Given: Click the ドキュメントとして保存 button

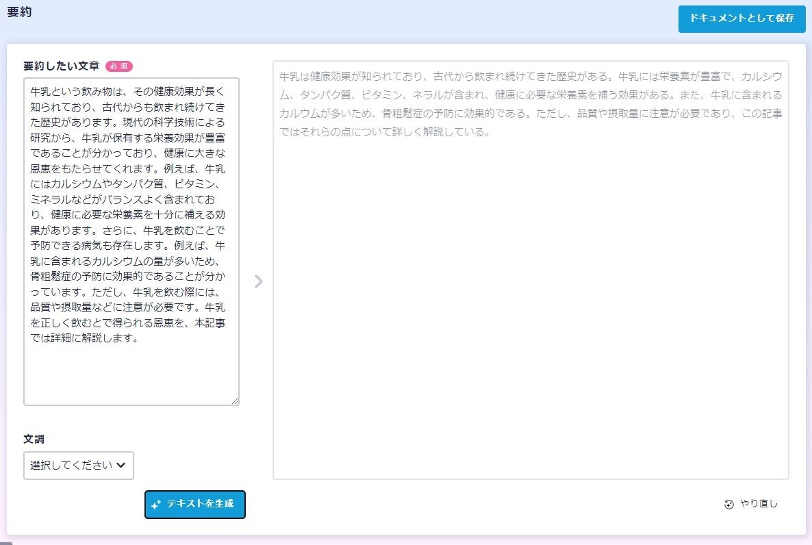Looking at the screenshot, I should (x=741, y=18).
